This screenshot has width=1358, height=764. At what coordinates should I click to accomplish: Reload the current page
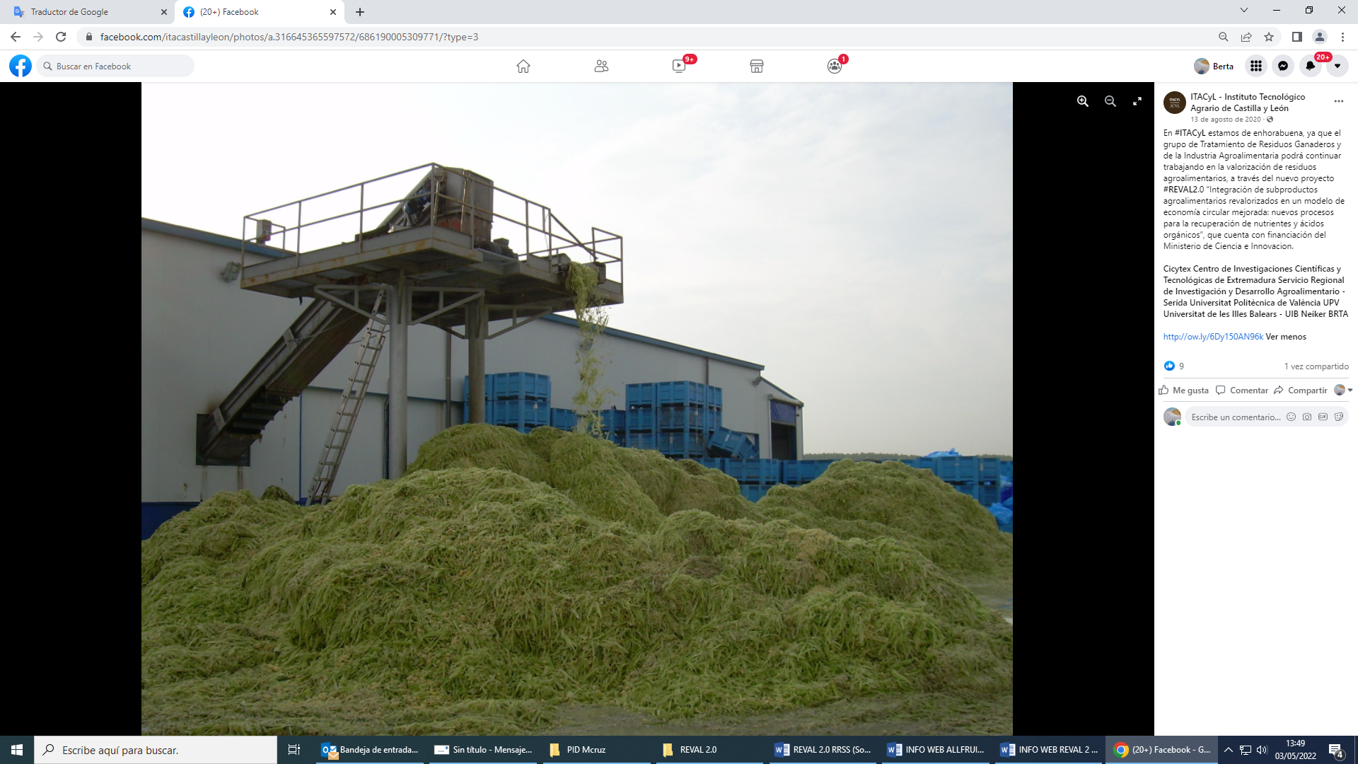61,37
